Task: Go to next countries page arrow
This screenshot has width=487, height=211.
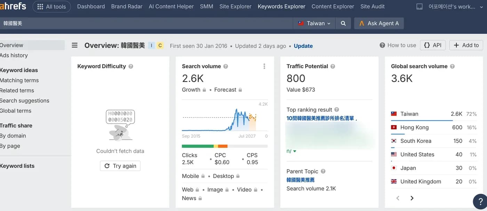Action: (x=412, y=198)
